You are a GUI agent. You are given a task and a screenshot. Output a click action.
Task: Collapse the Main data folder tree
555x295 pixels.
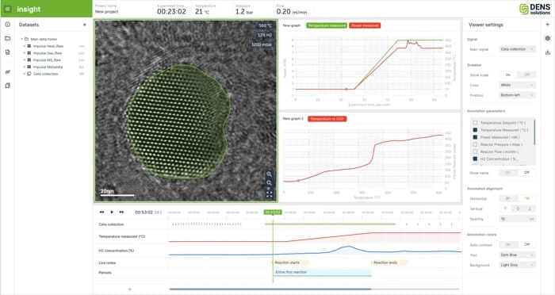coord(22,40)
